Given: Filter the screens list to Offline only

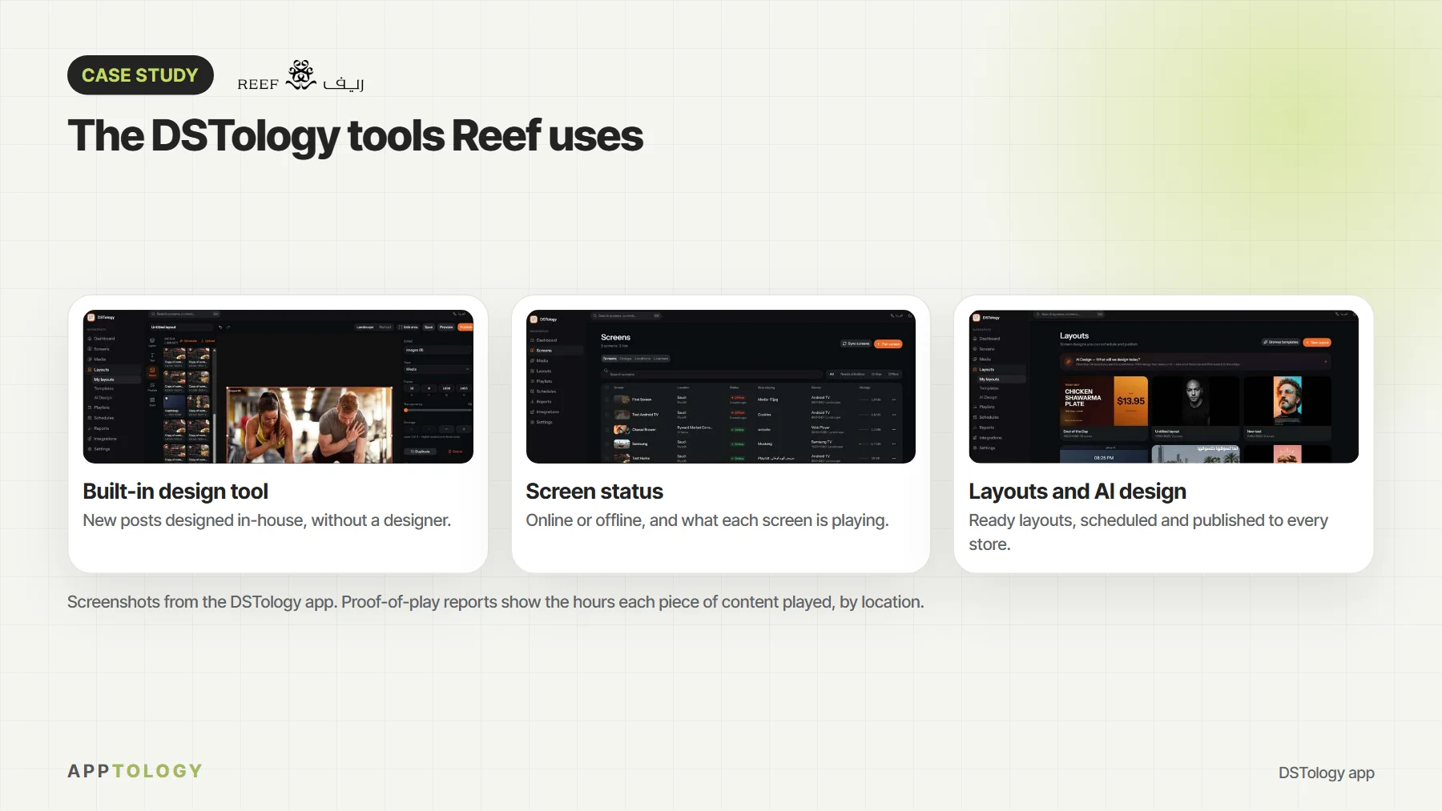Looking at the screenshot, I should 893,374.
